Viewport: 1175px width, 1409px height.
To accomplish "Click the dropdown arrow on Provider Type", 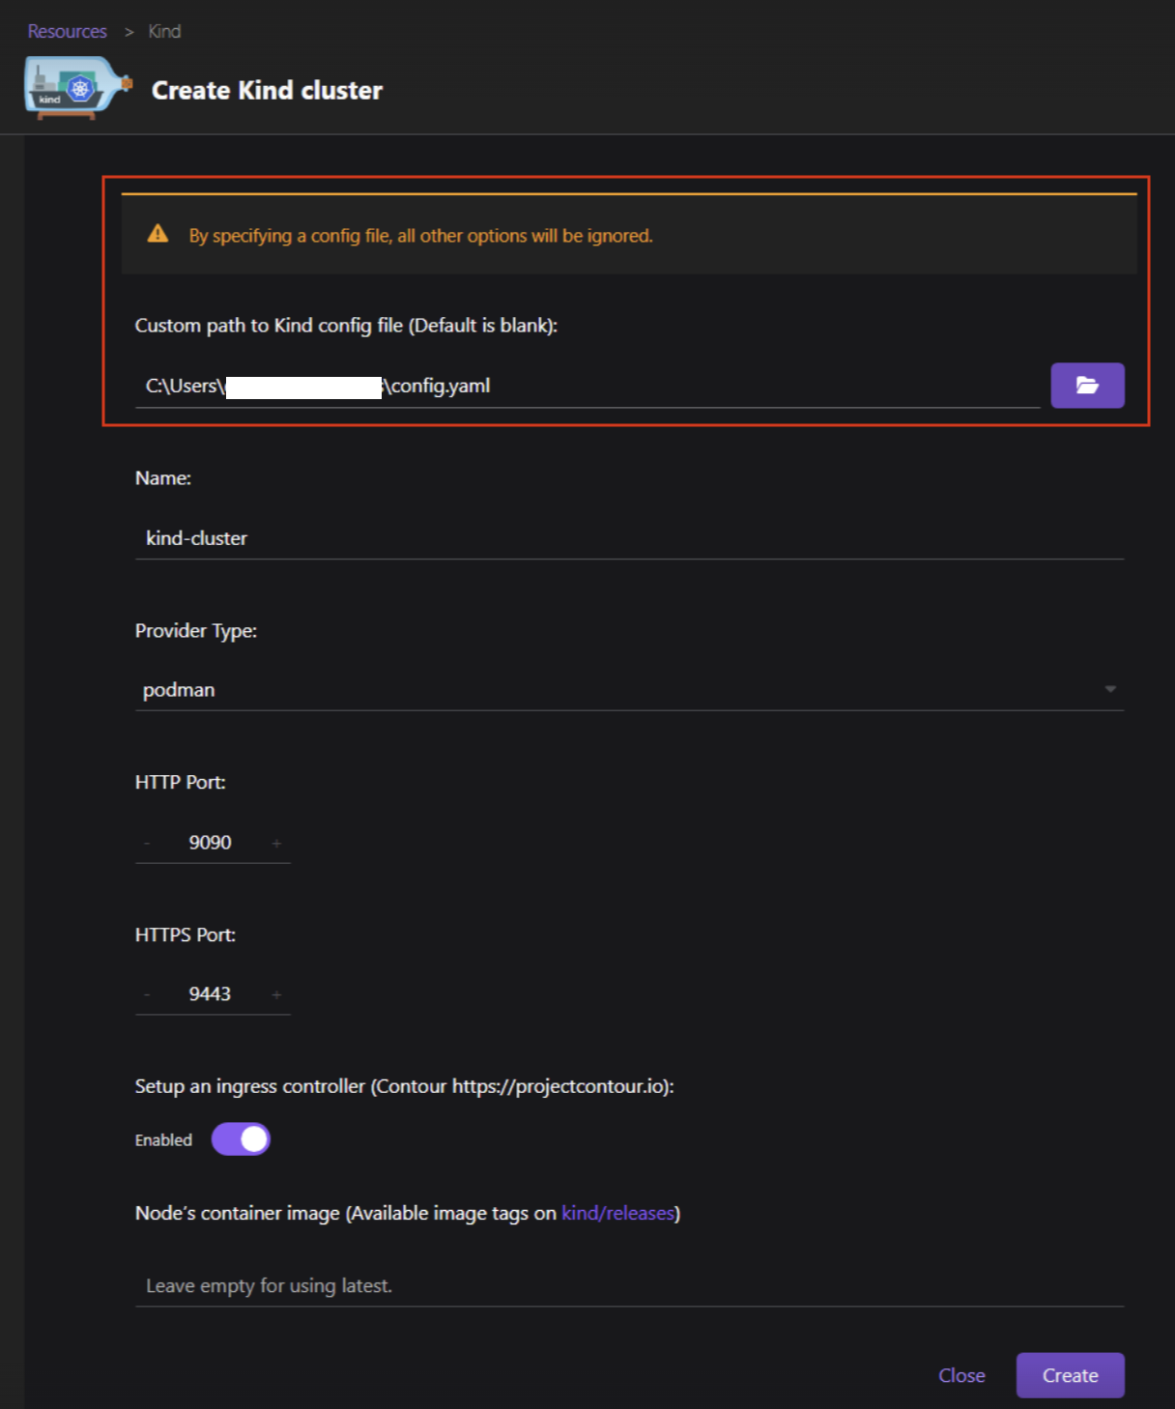I will tap(1109, 689).
